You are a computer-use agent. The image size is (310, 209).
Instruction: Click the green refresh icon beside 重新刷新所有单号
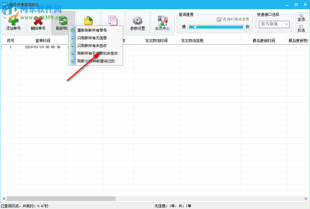pyautogui.click(x=72, y=30)
